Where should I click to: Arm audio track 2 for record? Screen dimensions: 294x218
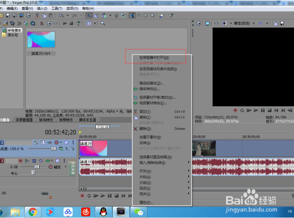tap(21, 161)
